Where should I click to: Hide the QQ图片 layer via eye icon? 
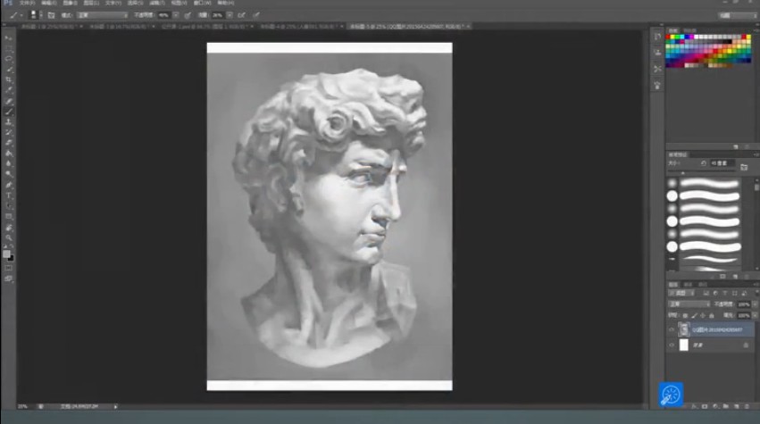click(x=672, y=329)
